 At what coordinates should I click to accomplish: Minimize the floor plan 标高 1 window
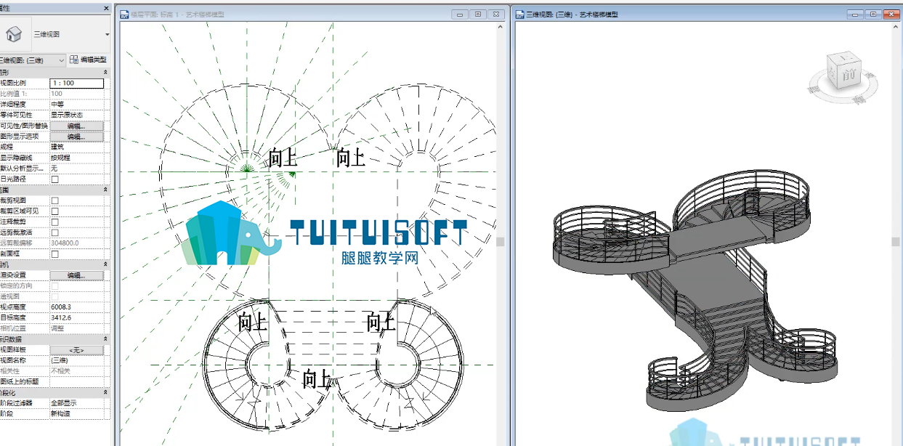pos(460,14)
